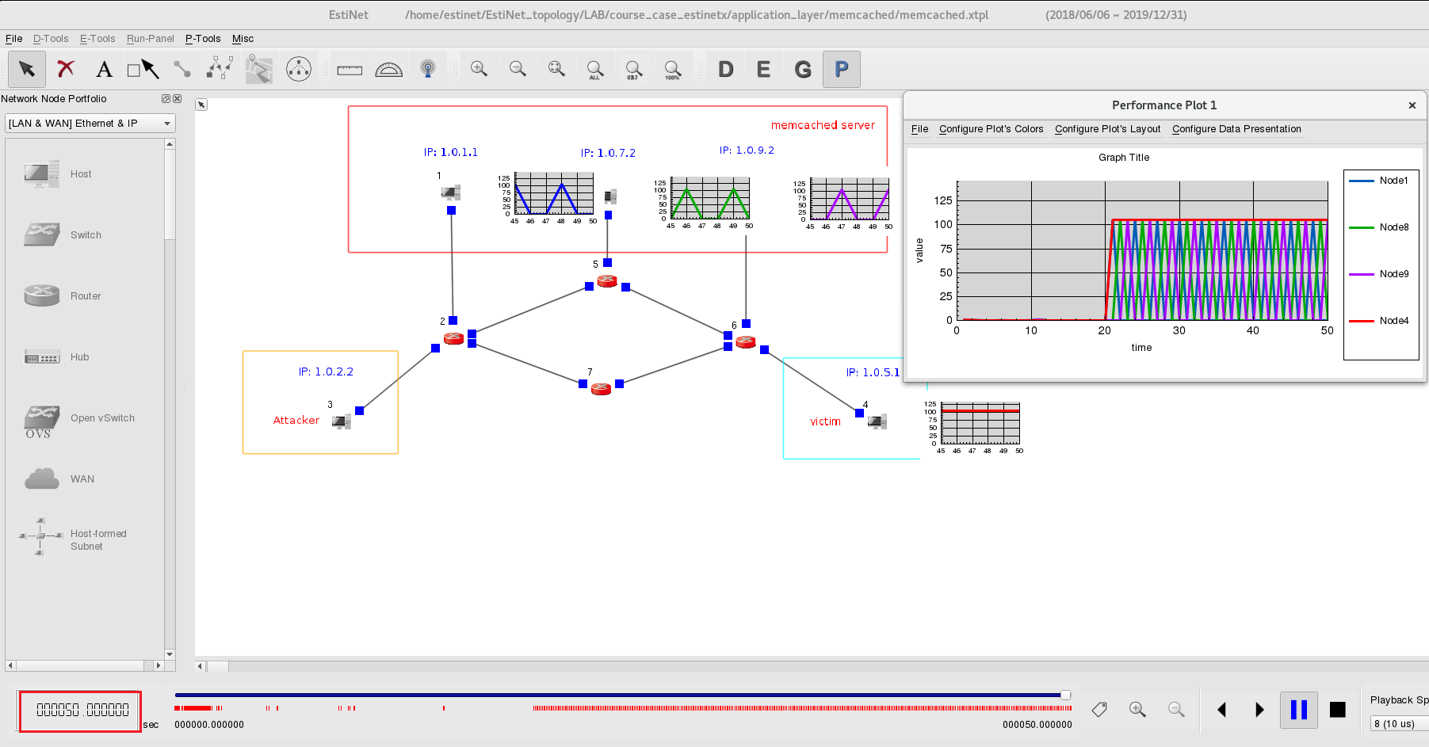The width and height of the screenshot is (1429, 747).
Task: Zoom out on the playback timeline
Action: coord(1176,710)
